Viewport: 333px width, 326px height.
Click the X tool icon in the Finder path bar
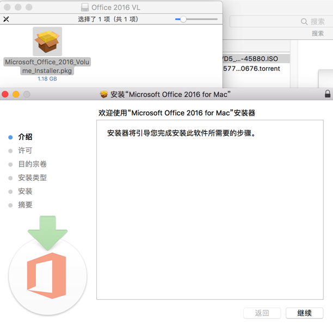coord(6,19)
